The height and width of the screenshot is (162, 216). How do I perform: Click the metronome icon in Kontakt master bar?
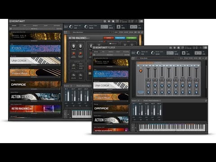118,27
